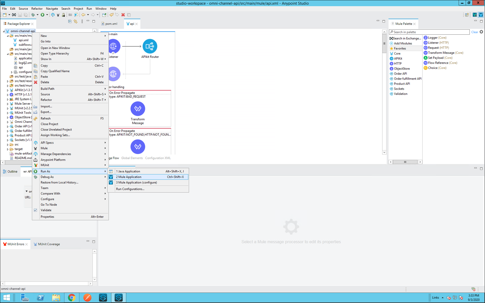Select api.xml in Package Explorer

[23, 40]
